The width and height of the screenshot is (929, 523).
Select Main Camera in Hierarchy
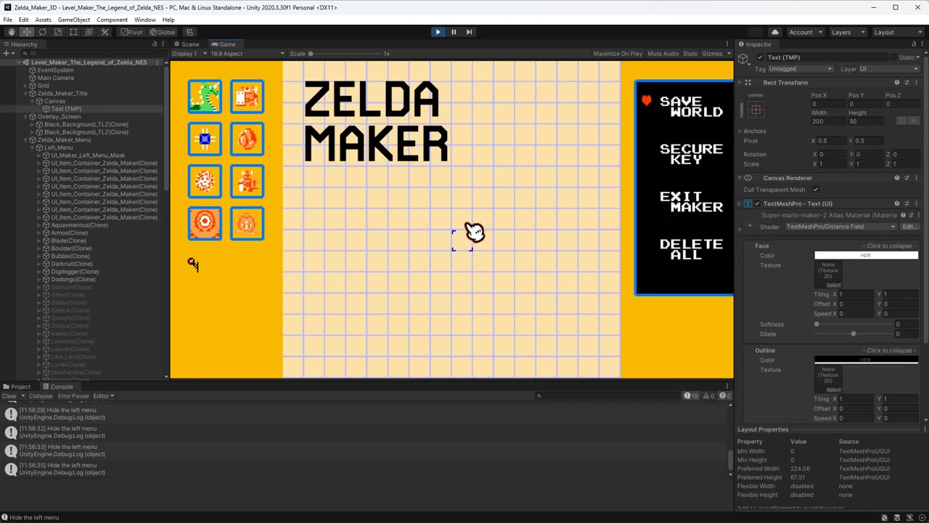tap(55, 78)
